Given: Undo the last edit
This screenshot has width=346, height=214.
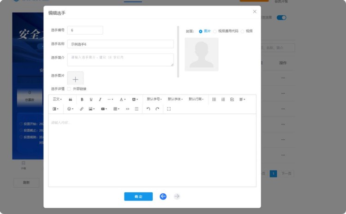Looking at the screenshot, I should pos(148,109).
